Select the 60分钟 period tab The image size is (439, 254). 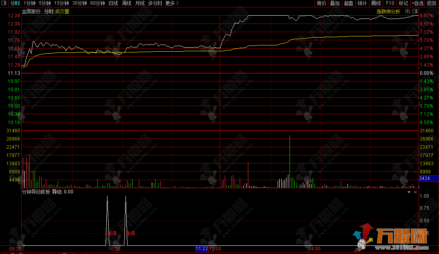97,3
